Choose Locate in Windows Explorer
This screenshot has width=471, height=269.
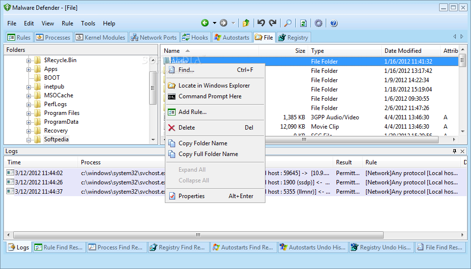click(215, 86)
